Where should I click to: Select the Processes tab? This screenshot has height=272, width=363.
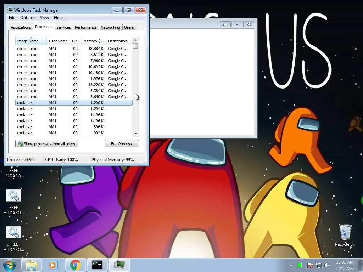coord(44,27)
